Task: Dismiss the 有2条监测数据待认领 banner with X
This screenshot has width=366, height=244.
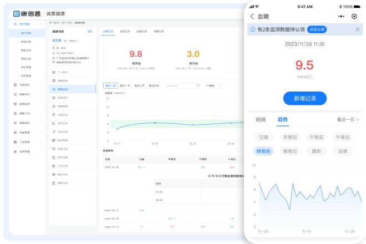Action: 357,29
